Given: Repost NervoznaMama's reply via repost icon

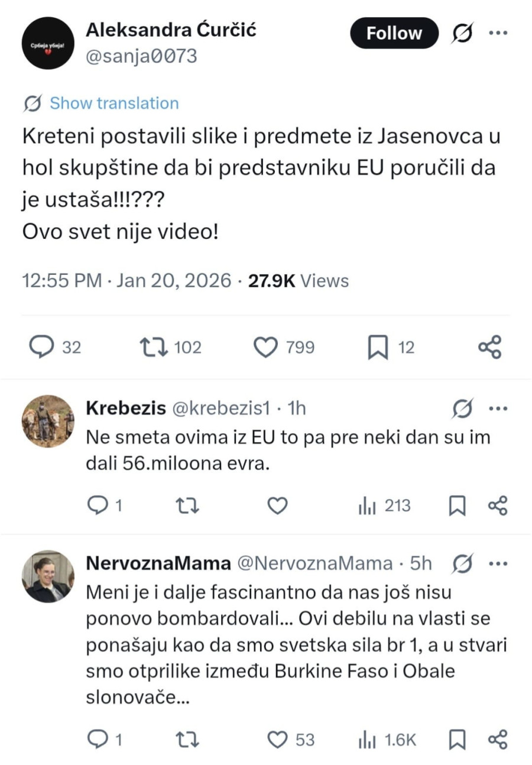Looking at the screenshot, I should [x=187, y=740].
